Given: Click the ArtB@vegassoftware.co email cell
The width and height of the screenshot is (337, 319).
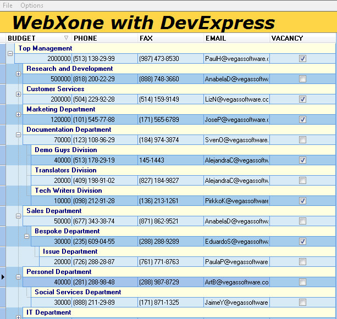Looking at the screenshot, I should [236, 282].
